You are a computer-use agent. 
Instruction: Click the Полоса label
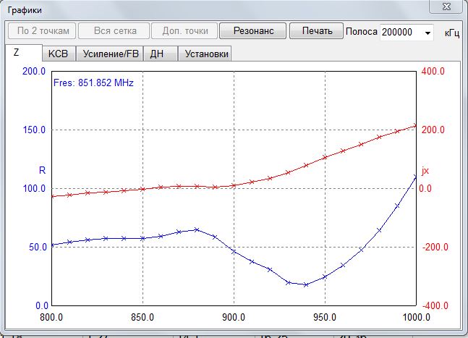pyautogui.click(x=362, y=31)
